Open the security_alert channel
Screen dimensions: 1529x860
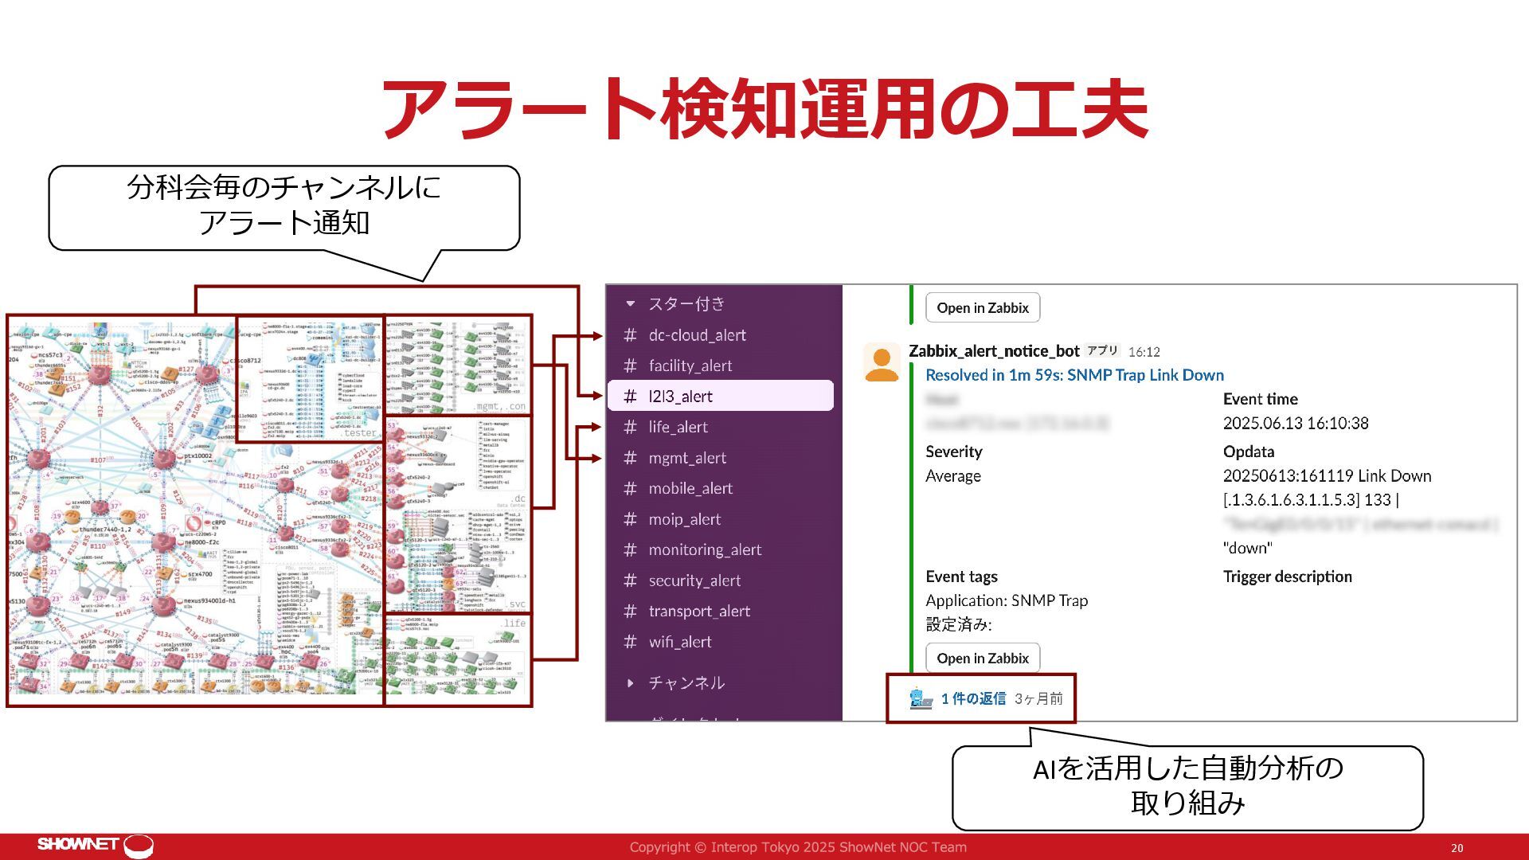click(694, 580)
